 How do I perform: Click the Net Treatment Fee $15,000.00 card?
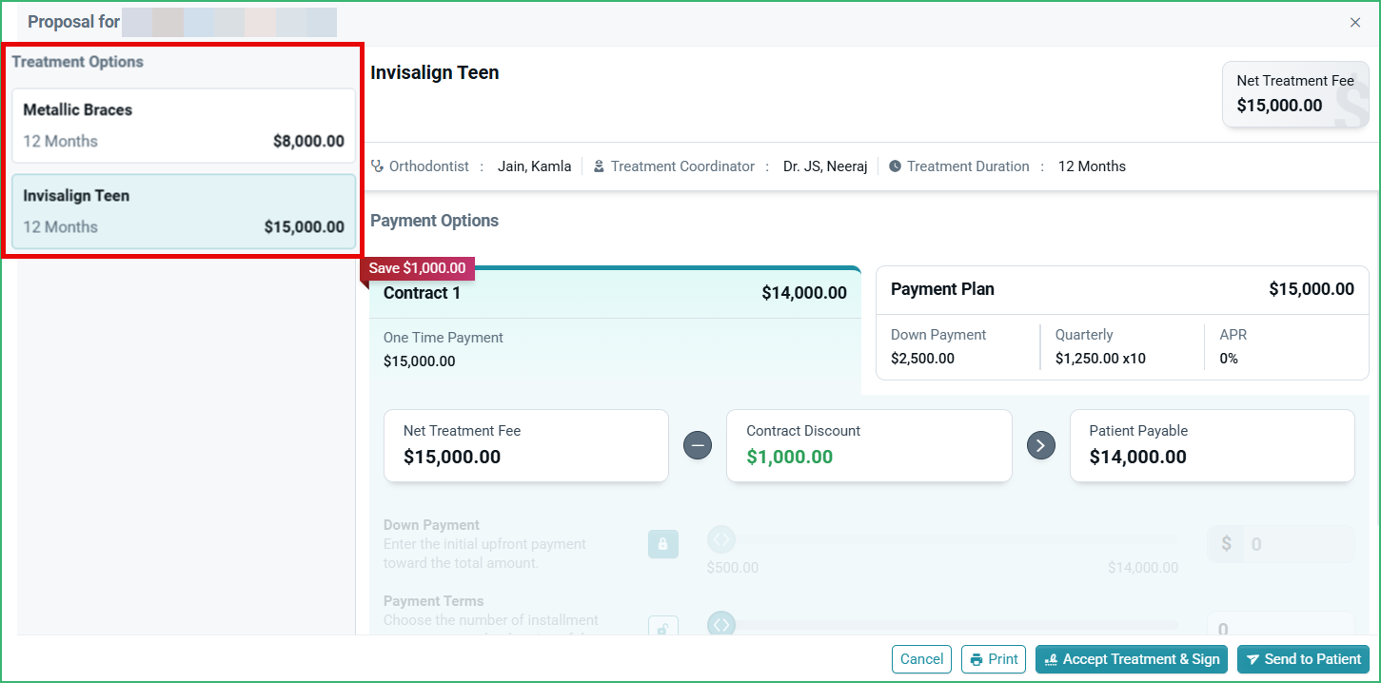point(526,445)
